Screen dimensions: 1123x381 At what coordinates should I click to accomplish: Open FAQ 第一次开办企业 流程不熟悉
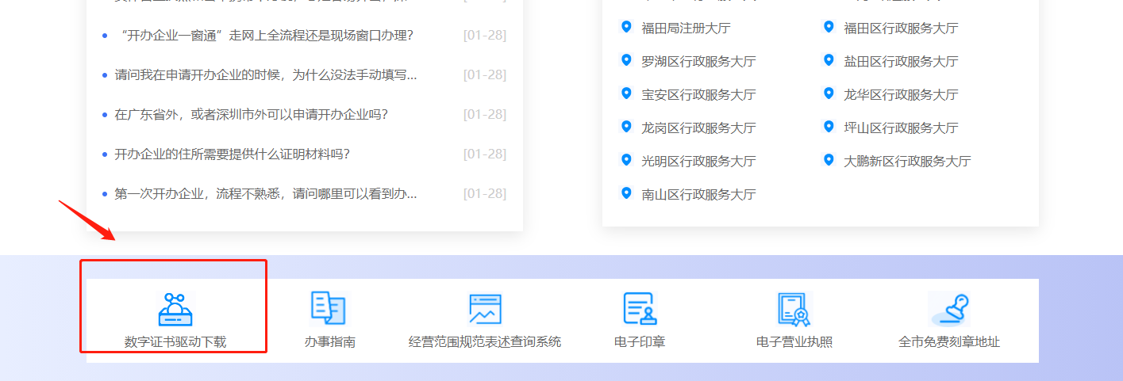tap(265, 194)
